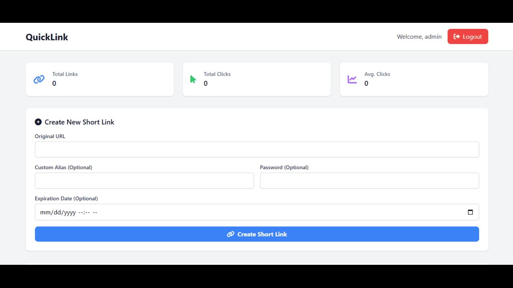Screen dimensions: 513x288
Task: Click the Original URL label
Action: pyautogui.click(x=50, y=136)
